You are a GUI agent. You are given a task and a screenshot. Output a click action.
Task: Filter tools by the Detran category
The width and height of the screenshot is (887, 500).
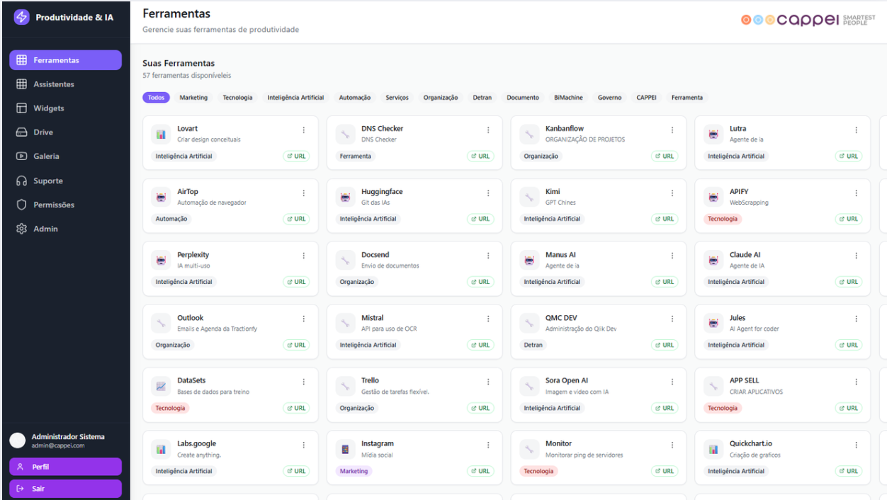(482, 98)
